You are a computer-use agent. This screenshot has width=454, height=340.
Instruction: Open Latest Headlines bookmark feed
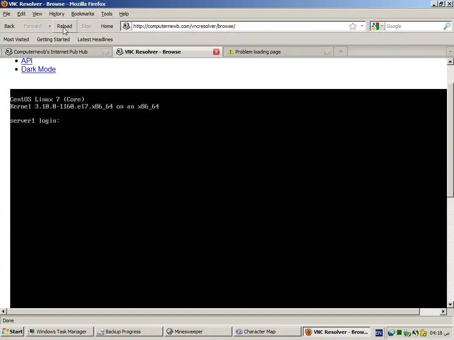[95, 39]
